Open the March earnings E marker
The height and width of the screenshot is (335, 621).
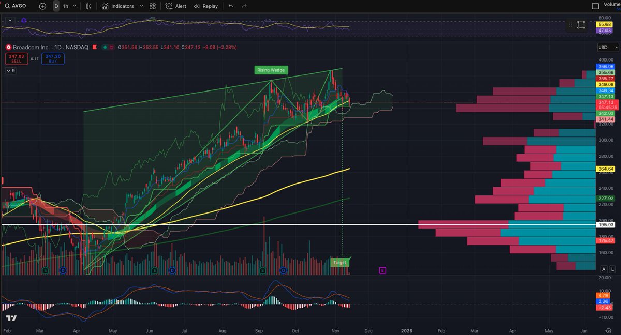coord(46,270)
